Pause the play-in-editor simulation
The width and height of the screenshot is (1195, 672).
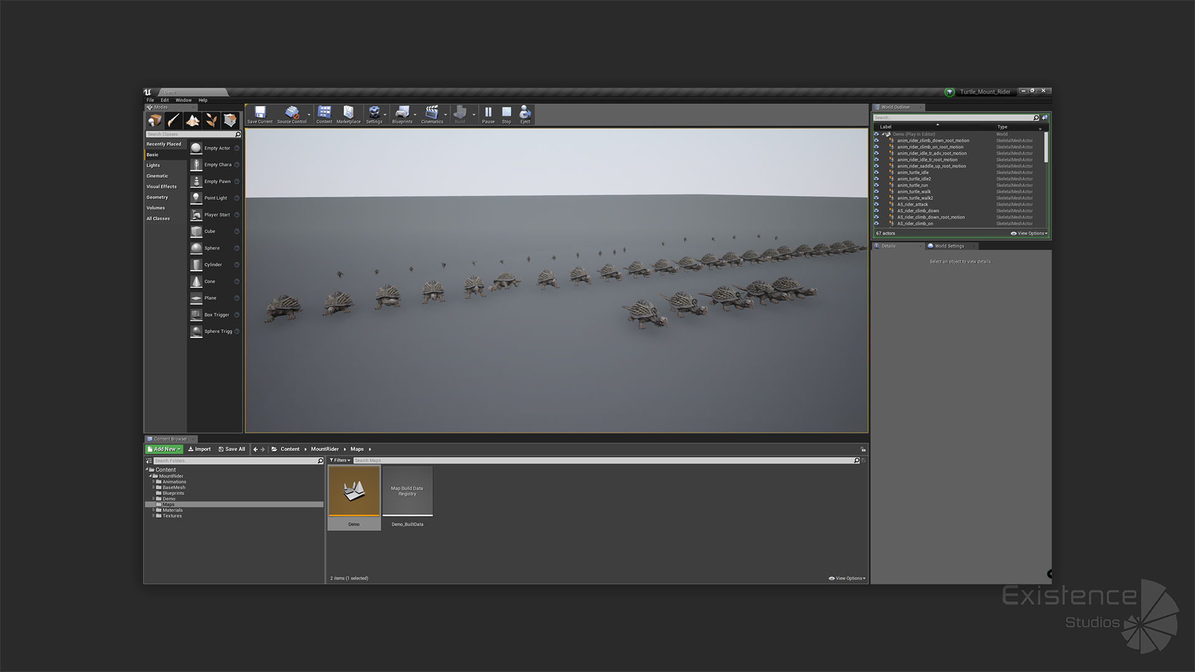coord(488,113)
